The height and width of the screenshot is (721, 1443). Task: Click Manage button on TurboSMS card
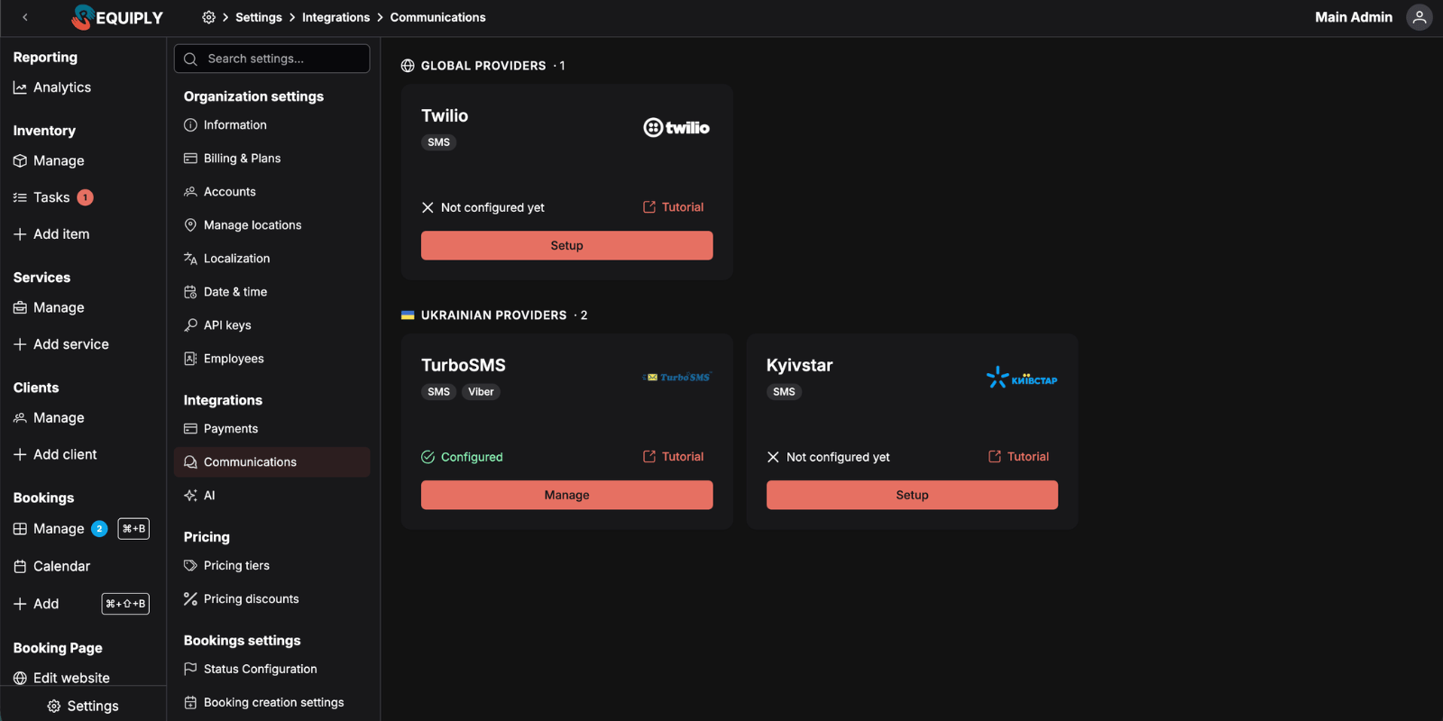coord(566,495)
